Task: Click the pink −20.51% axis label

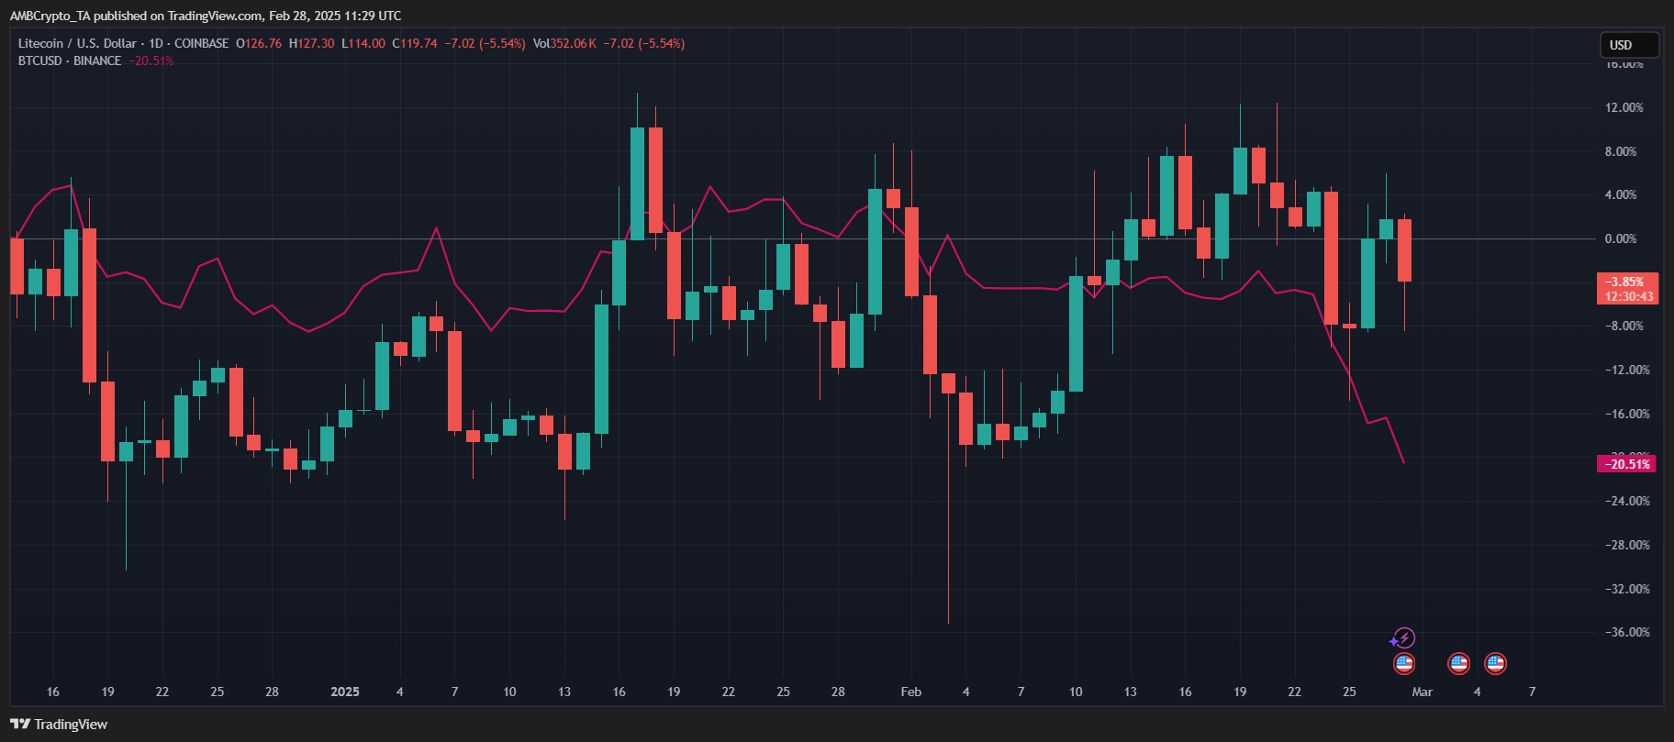Action: (1627, 464)
